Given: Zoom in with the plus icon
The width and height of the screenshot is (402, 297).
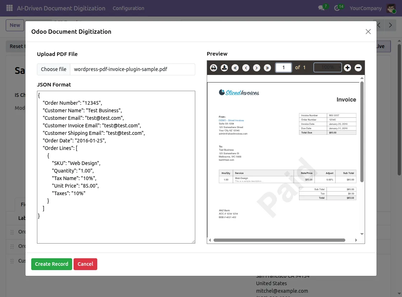Looking at the screenshot, I should (x=347, y=68).
